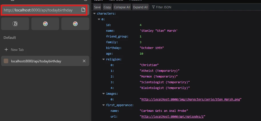
Task: Click the page icon inside the URL bar
Action: tap(83, 10)
